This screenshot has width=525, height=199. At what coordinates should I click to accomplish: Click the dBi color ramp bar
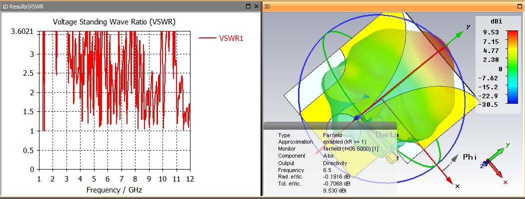click(x=512, y=67)
